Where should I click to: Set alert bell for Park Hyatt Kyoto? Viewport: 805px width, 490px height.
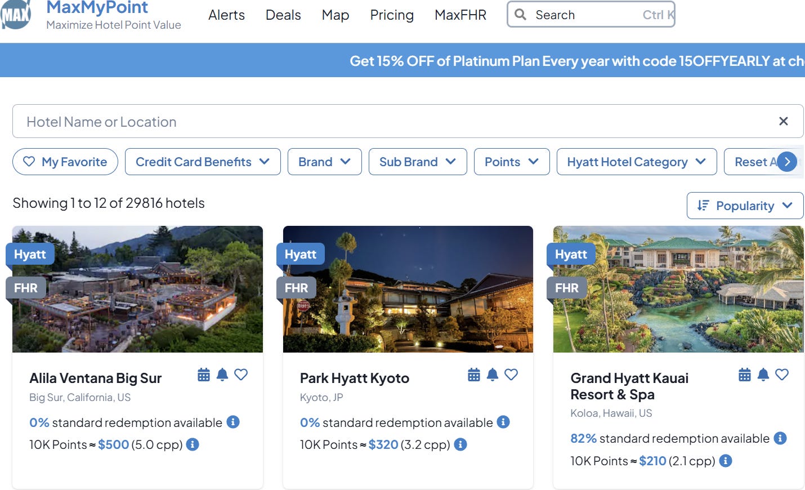pyautogui.click(x=493, y=375)
